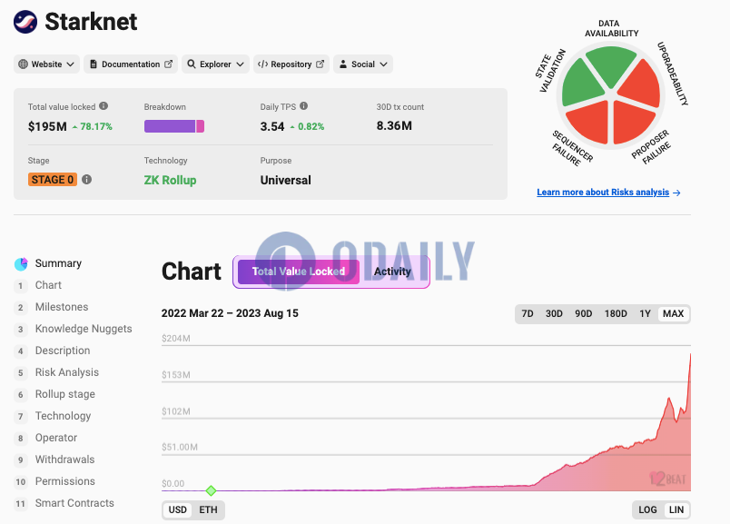730x524 pixels.
Task: Set chart scale to LOG
Action: click(x=647, y=510)
